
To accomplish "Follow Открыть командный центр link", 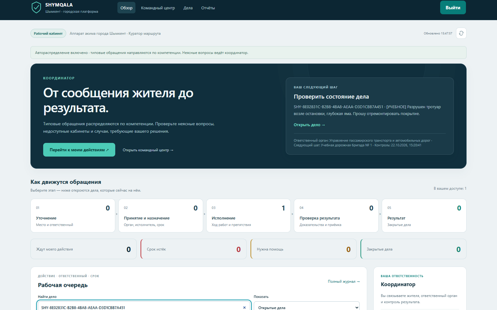I will [x=148, y=150].
